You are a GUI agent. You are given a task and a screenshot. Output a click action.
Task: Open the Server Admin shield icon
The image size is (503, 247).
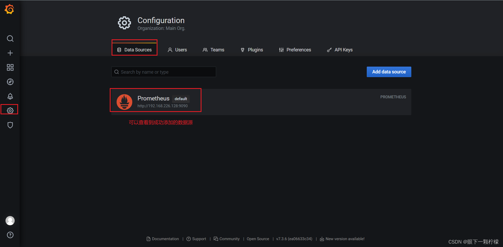click(x=10, y=125)
